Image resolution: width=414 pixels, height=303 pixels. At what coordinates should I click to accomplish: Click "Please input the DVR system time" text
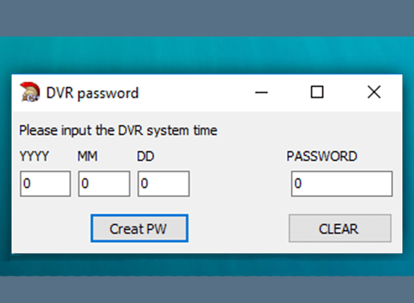[118, 130]
